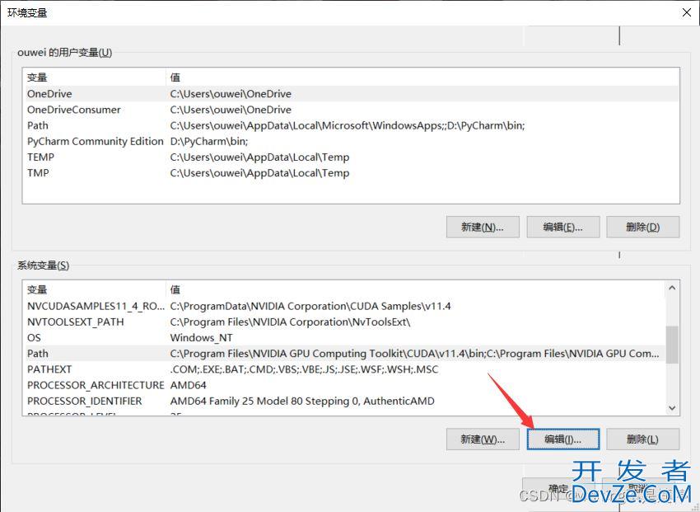This screenshot has width=700, height=512.
Task: Click value D:\PyCharm\bin; cell
Action: click(209, 141)
